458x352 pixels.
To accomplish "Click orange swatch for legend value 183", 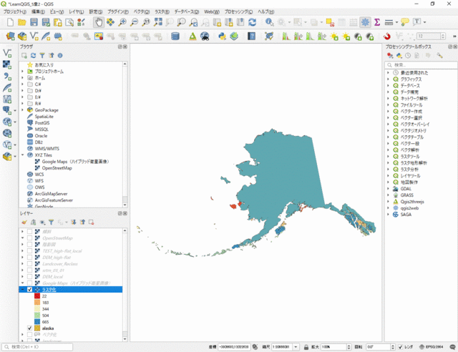I will 37,303.
